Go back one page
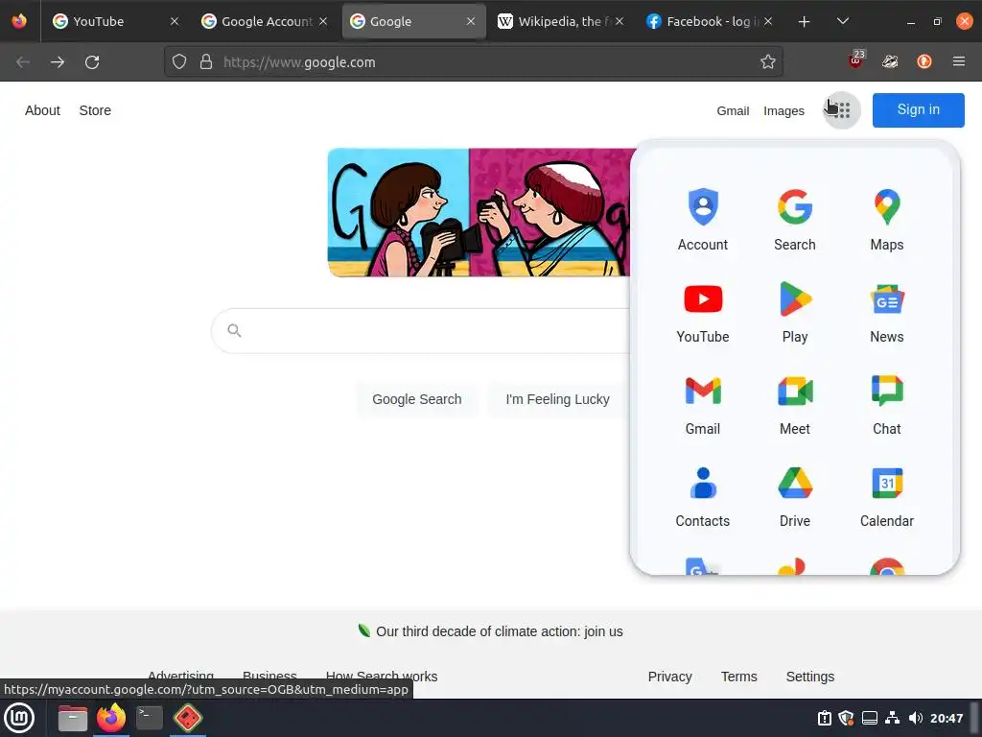982x737 pixels. pyautogui.click(x=23, y=62)
